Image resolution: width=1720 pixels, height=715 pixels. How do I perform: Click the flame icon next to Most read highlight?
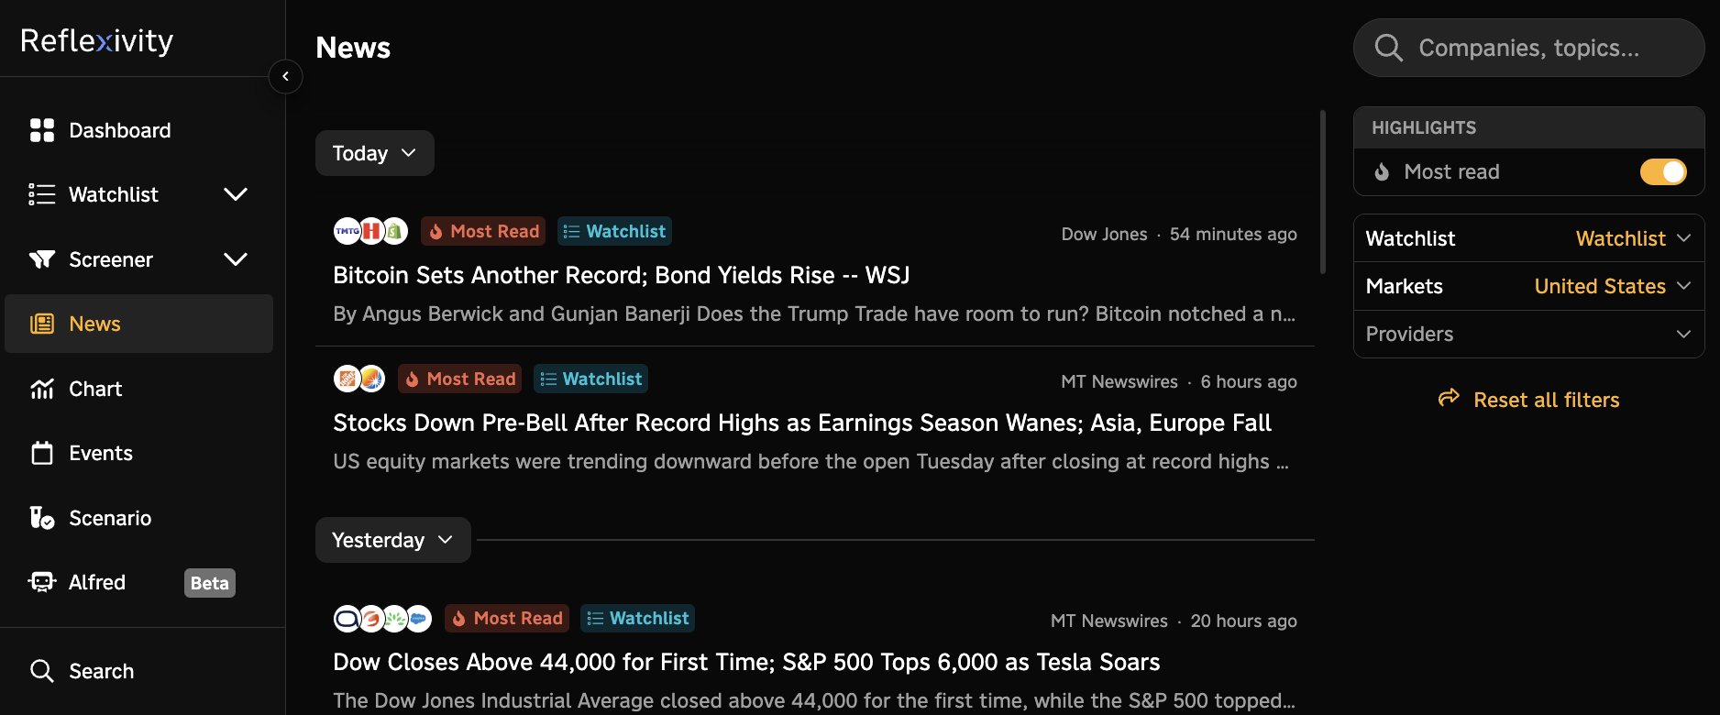(x=1382, y=171)
